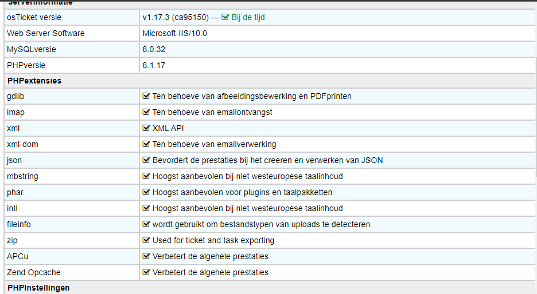Click the mbstring extension check icon

tap(146, 176)
